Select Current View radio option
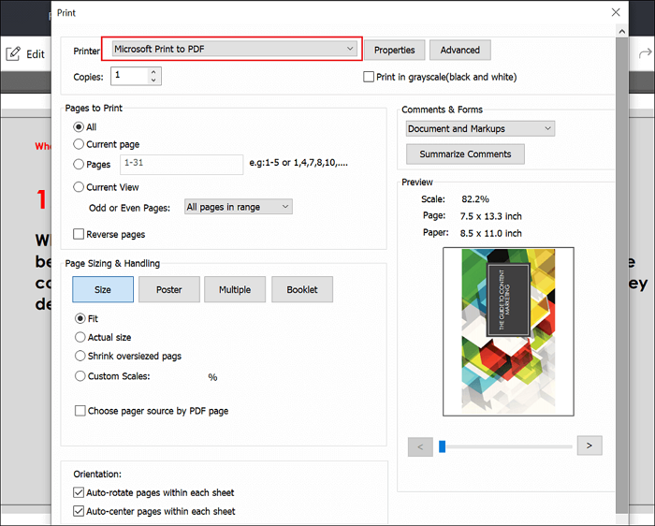Image resolution: width=655 pixels, height=526 pixels. (x=78, y=187)
